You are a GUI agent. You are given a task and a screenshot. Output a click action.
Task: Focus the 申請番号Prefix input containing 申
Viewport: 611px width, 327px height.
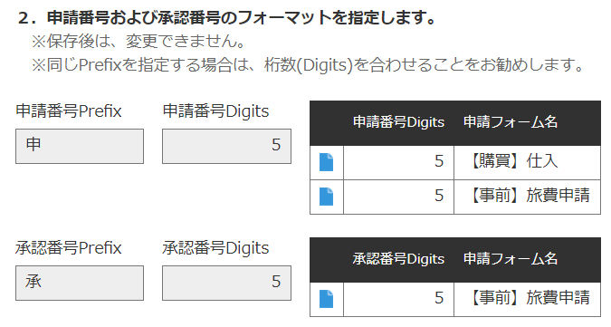click(x=80, y=146)
